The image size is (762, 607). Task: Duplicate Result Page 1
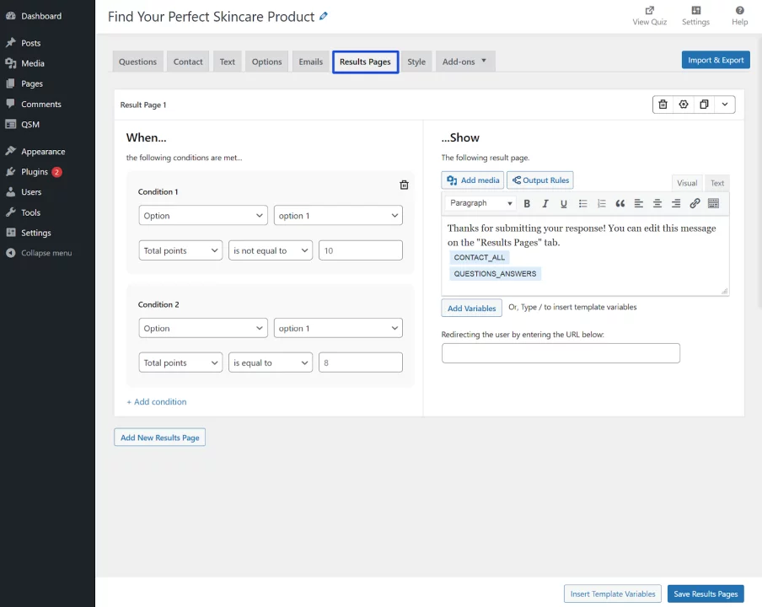704,104
